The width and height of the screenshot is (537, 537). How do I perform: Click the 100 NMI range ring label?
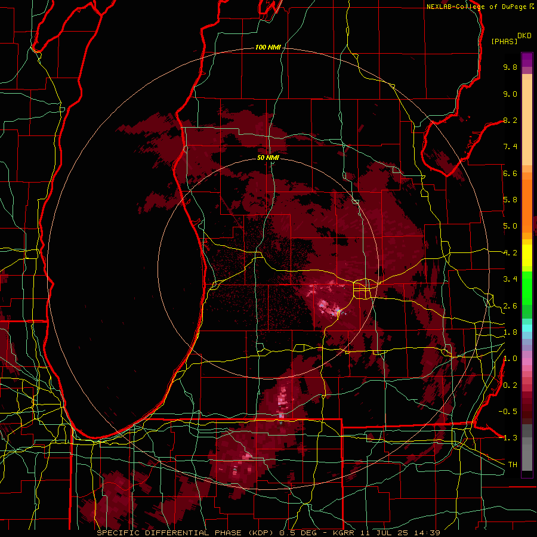pyautogui.click(x=268, y=47)
